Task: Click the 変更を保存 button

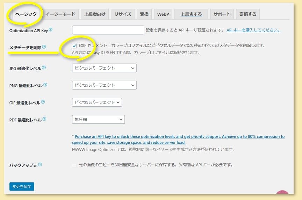Action: coord(22,186)
